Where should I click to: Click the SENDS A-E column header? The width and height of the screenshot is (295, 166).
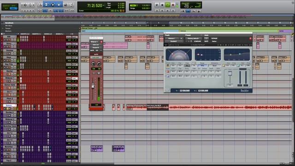coord(48,34)
